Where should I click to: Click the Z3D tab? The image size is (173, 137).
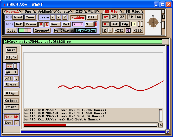click(79, 12)
